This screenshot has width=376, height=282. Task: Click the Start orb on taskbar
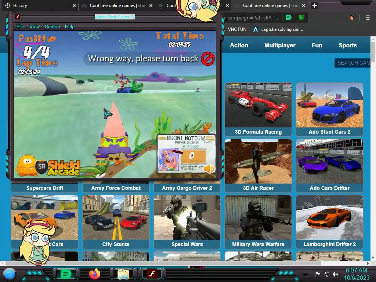(10, 274)
